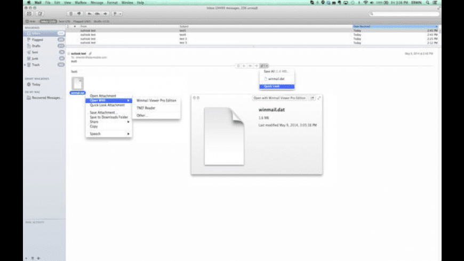Open the Open With submenu
The image size is (464, 261).
[x=109, y=101]
